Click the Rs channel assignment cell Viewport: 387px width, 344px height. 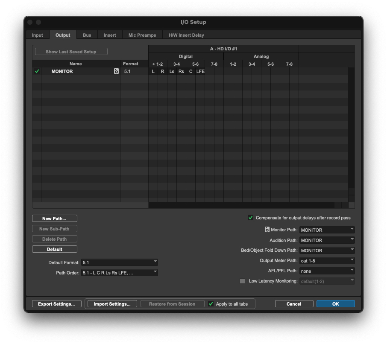pyautogui.click(x=181, y=72)
